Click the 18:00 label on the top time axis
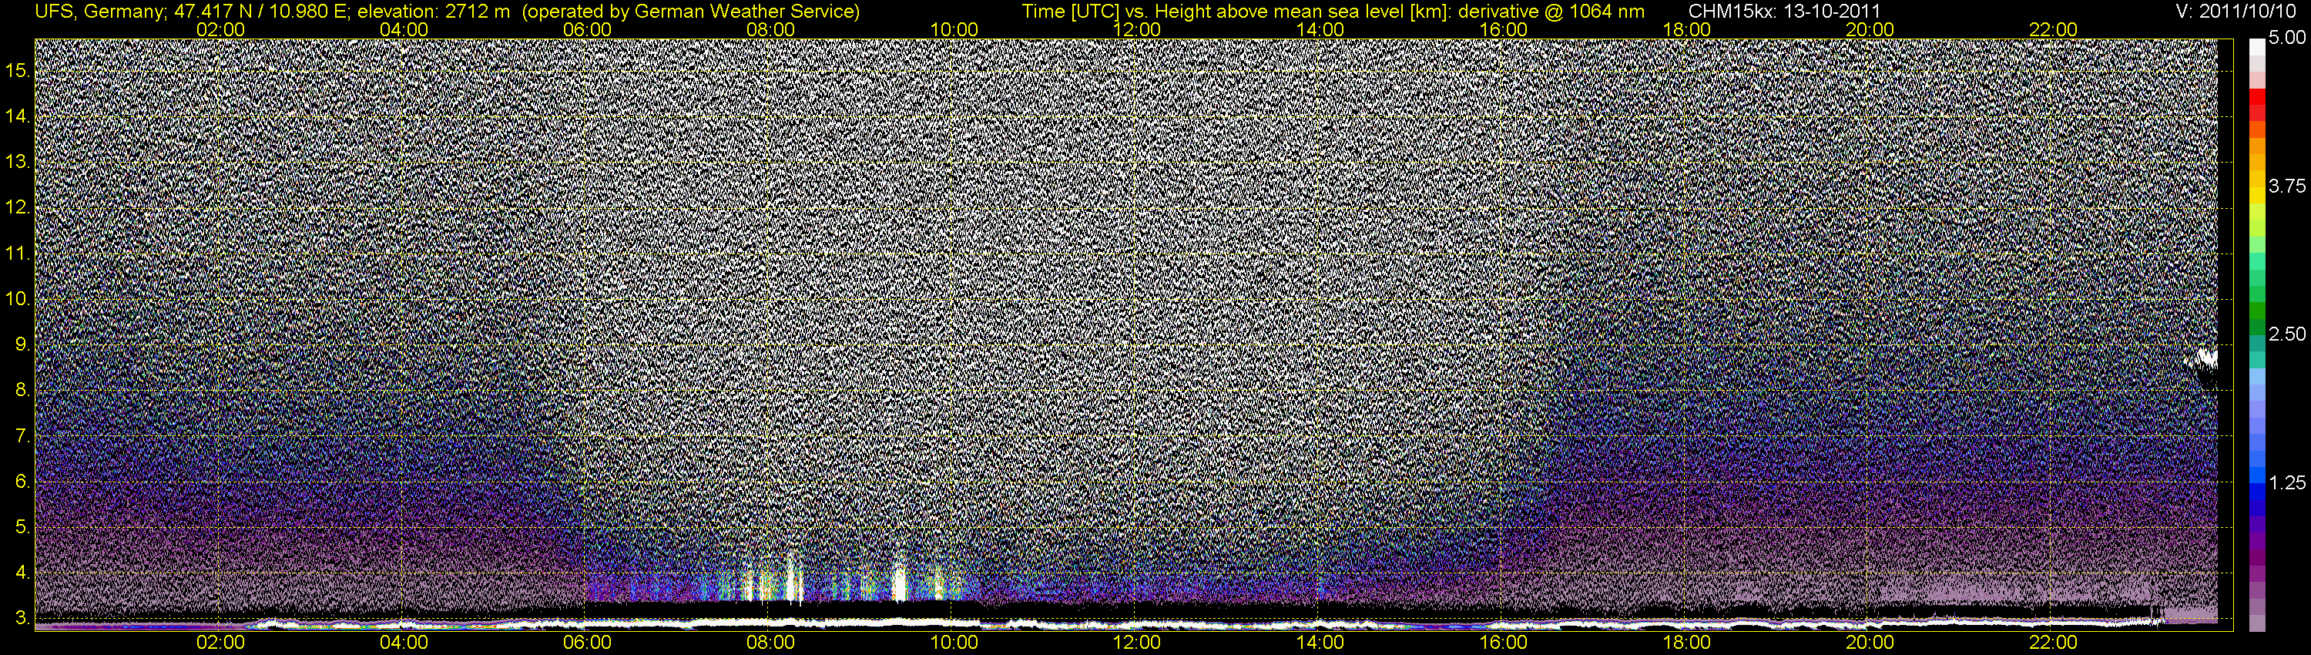This screenshot has width=2311, height=655. (x=1686, y=29)
